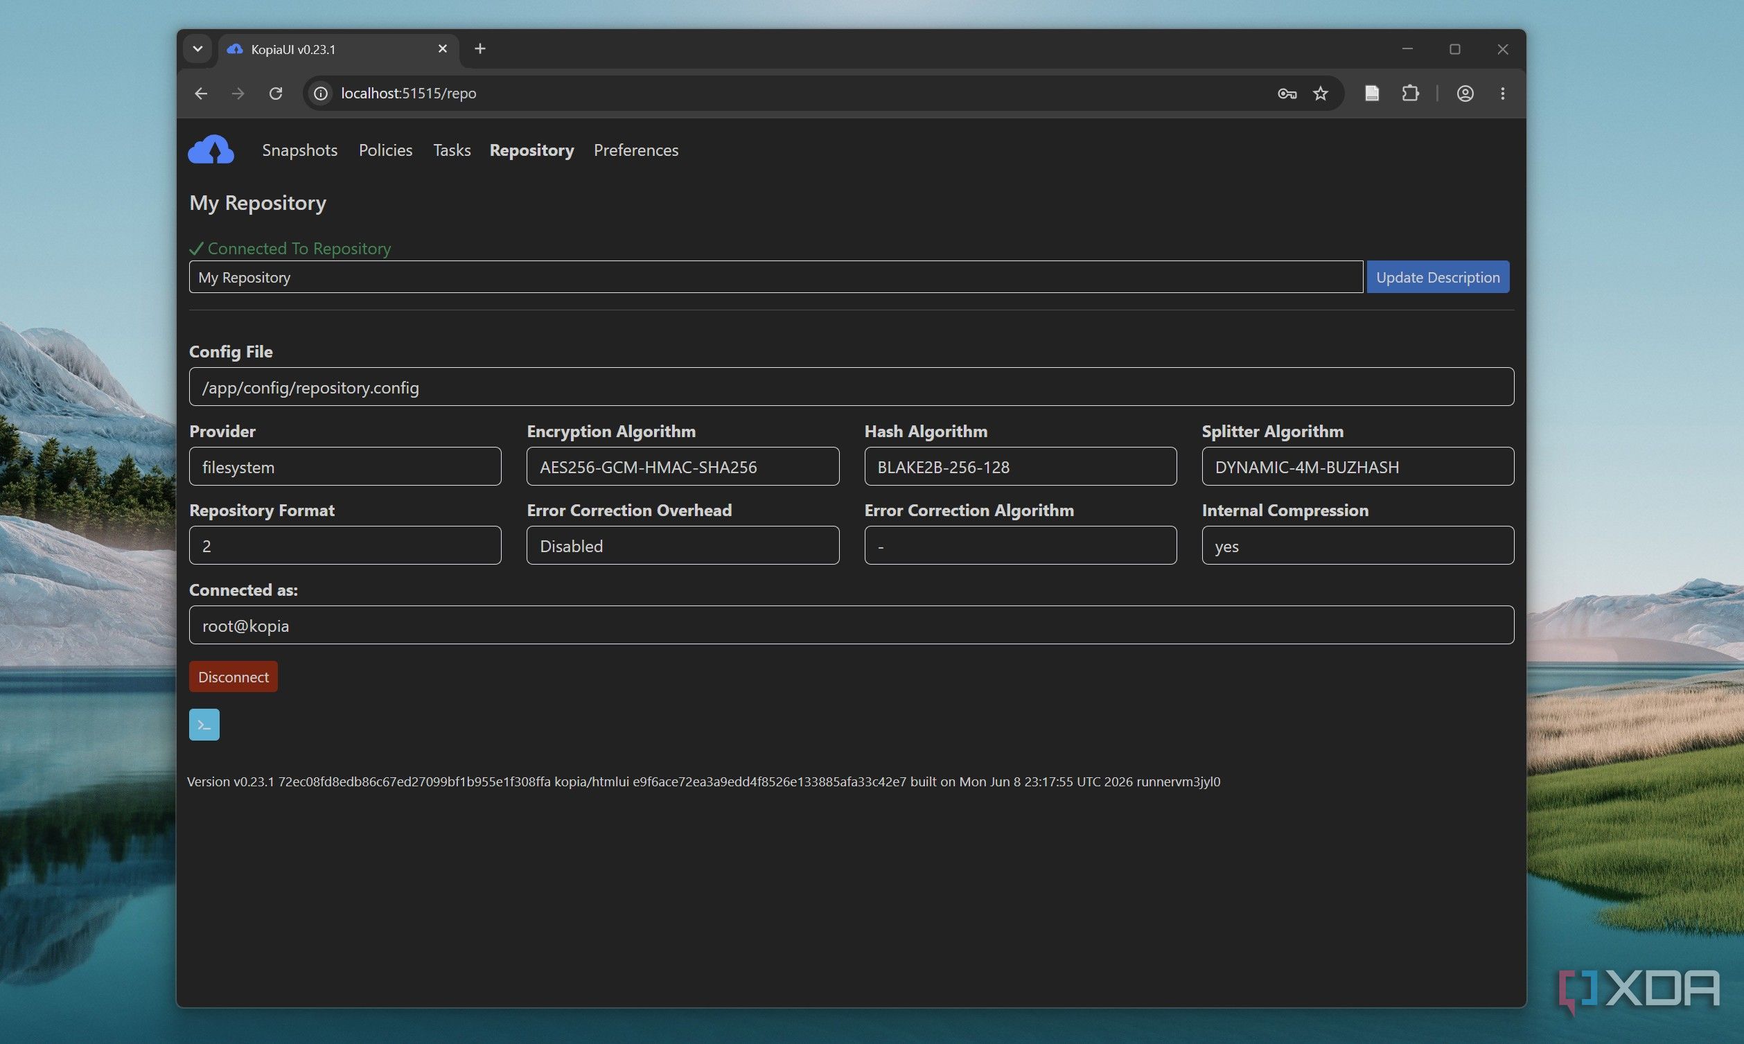Image resolution: width=1744 pixels, height=1044 pixels.
Task: Click the Error Correction Algorithm field
Action: click(x=1020, y=545)
